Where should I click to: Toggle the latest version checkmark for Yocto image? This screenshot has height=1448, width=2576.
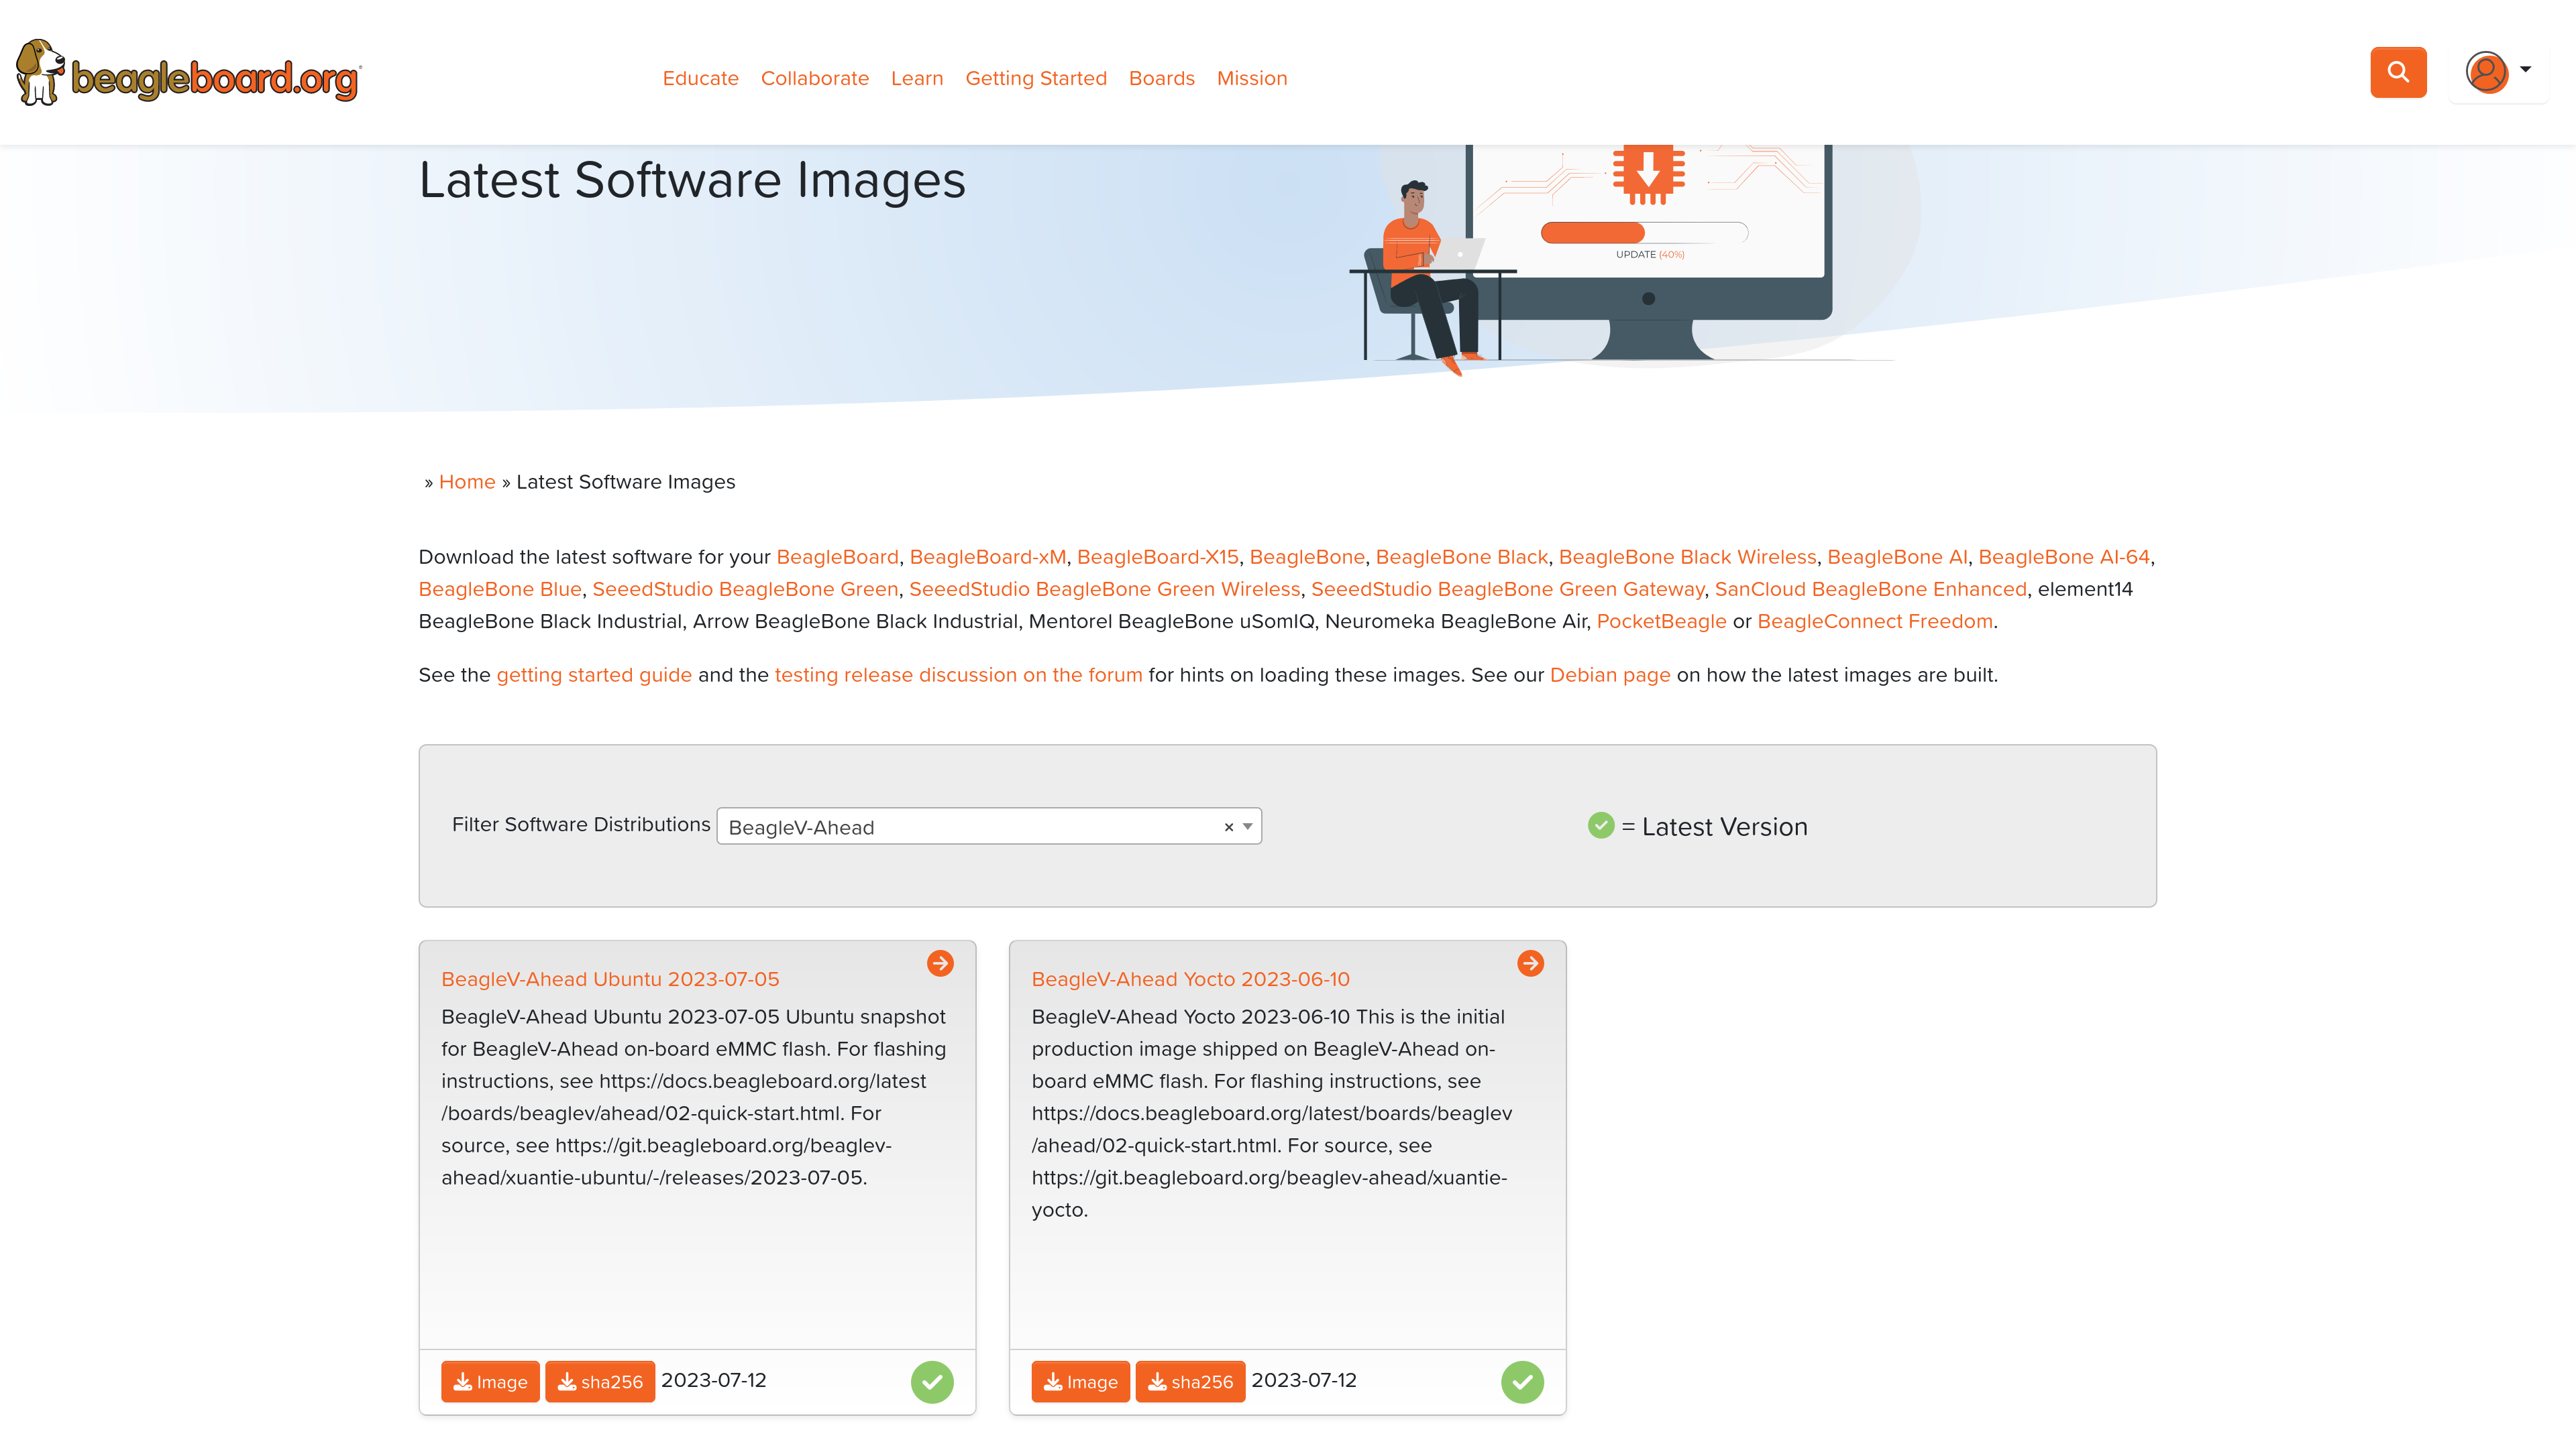click(1521, 1382)
